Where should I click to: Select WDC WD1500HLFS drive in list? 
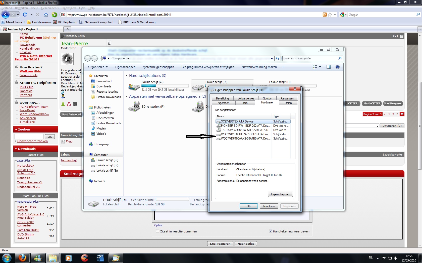[x=245, y=134]
